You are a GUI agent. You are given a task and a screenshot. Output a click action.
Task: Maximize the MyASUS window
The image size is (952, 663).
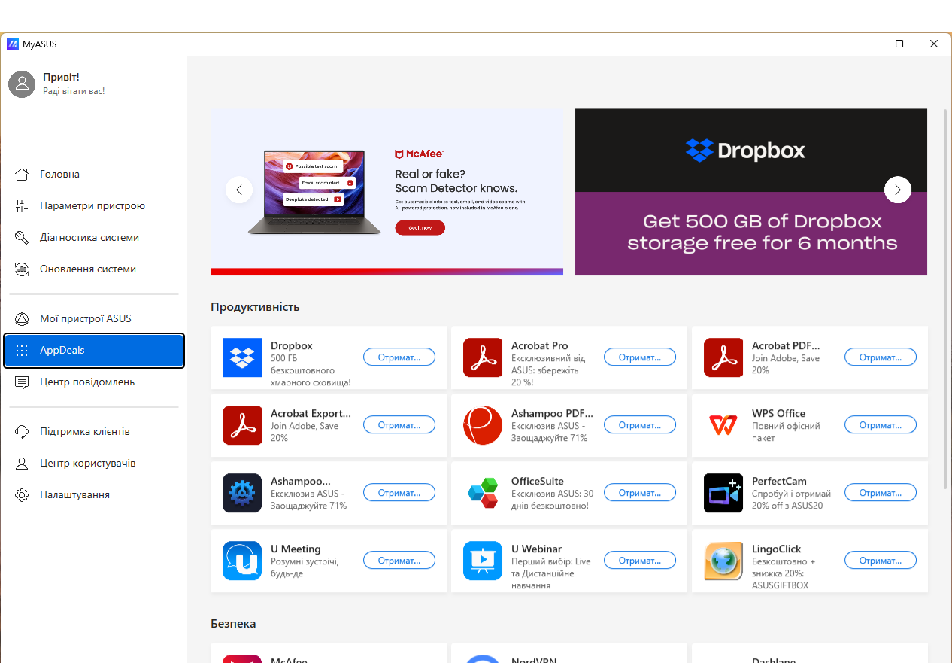(899, 44)
